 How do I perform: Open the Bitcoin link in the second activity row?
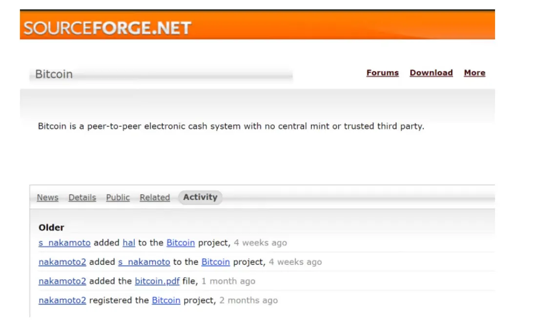tap(215, 262)
